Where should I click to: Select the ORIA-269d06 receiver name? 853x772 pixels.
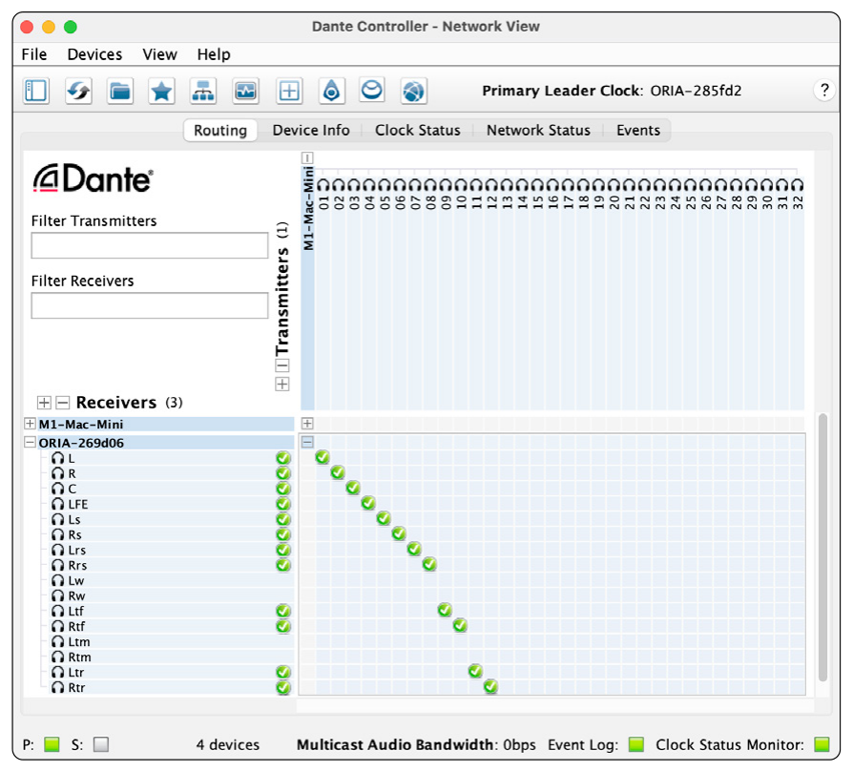click(81, 443)
